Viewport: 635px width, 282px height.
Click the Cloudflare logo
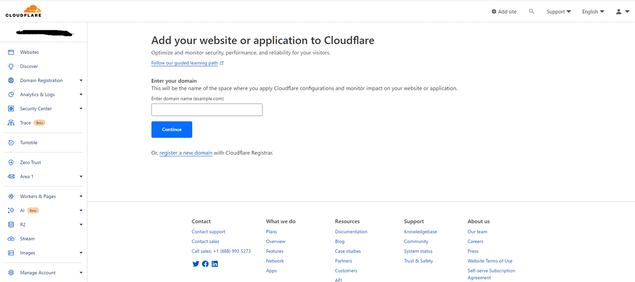coord(23,11)
